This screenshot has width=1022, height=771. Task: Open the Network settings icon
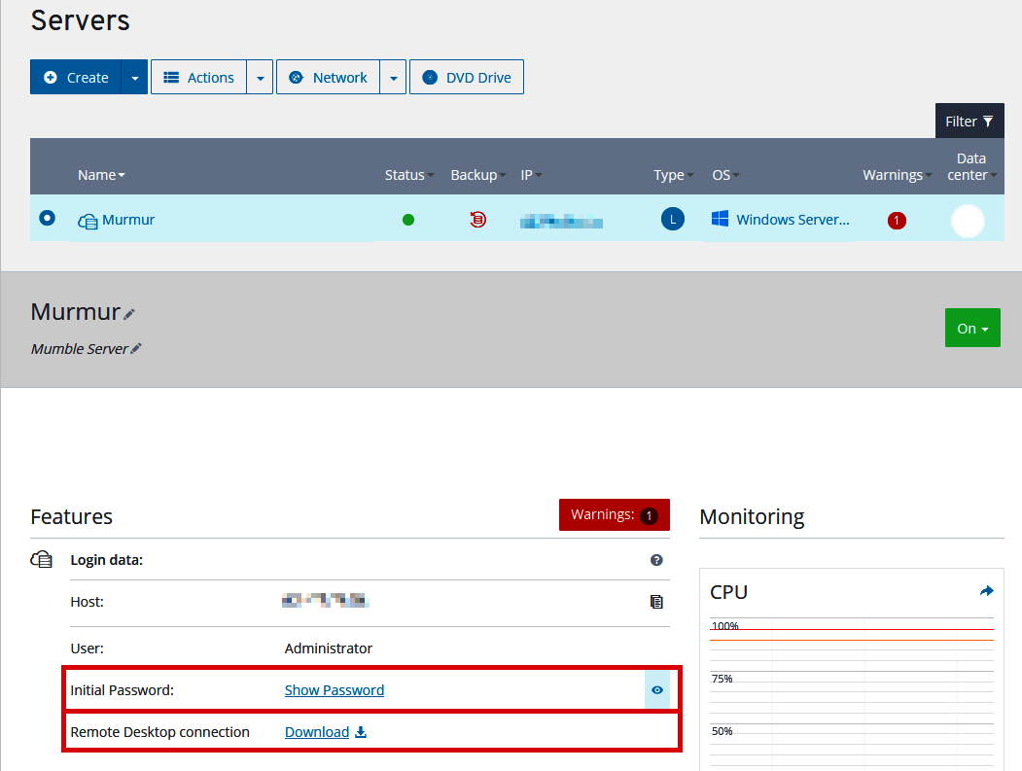(296, 77)
